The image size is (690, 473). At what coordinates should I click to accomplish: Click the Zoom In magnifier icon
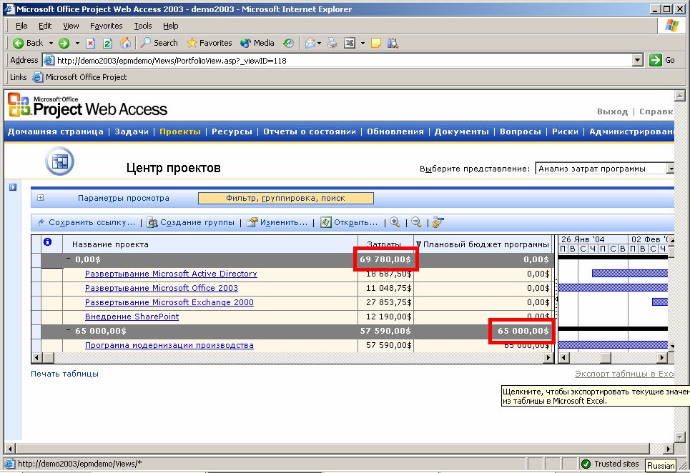coord(394,222)
